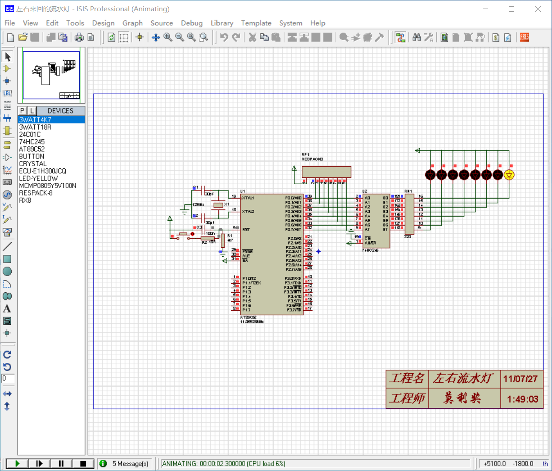Click the Print toolbar icon
The width and height of the screenshot is (552, 471).
coord(79,37)
